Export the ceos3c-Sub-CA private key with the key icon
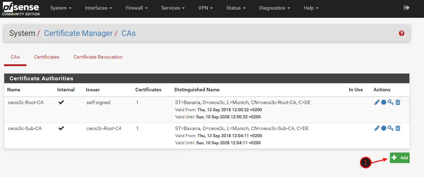The height and width of the screenshot is (177, 424). click(391, 128)
